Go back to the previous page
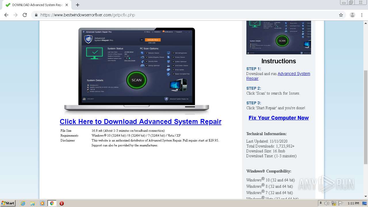The image size is (368, 207). (6, 15)
